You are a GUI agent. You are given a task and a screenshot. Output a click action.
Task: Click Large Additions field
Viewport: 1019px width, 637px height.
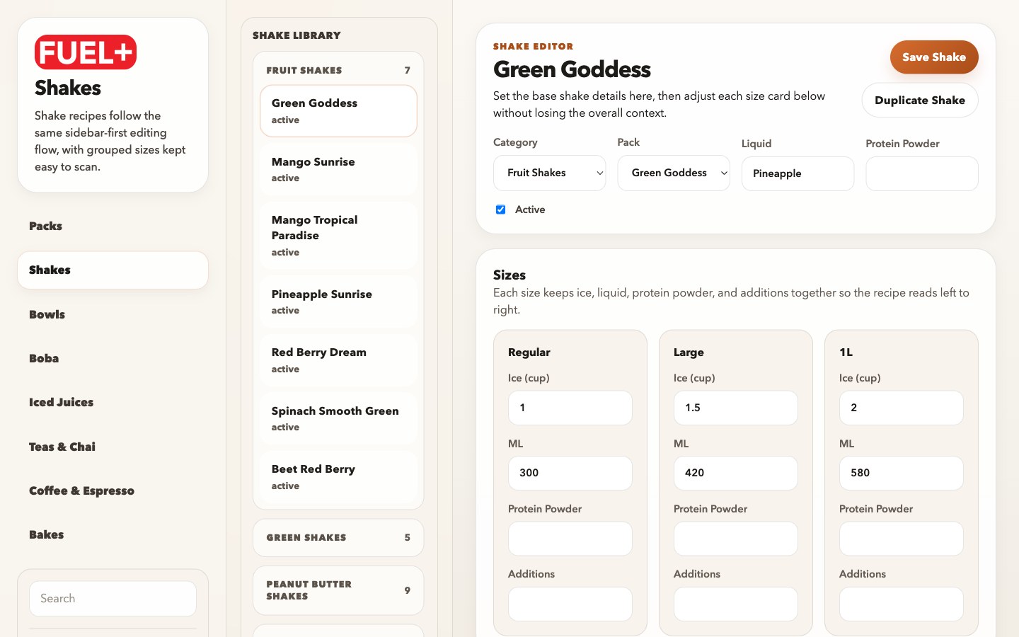(736, 604)
